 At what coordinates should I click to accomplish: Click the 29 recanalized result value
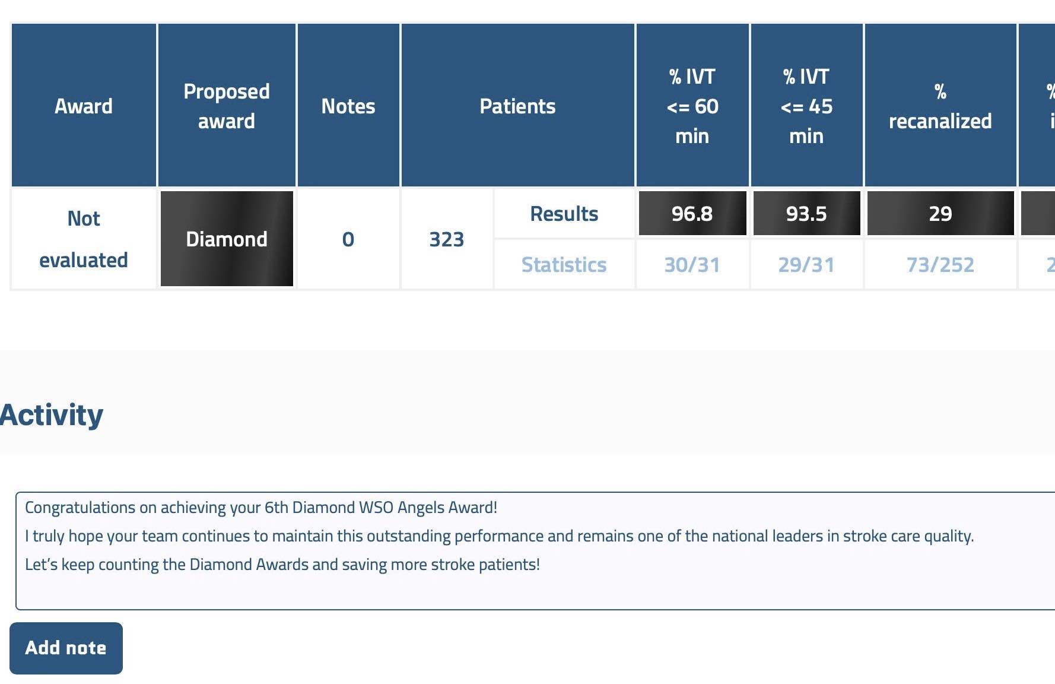(x=940, y=214)
